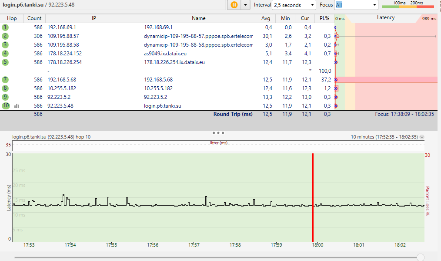Click the IP column header

pos(94,18)
